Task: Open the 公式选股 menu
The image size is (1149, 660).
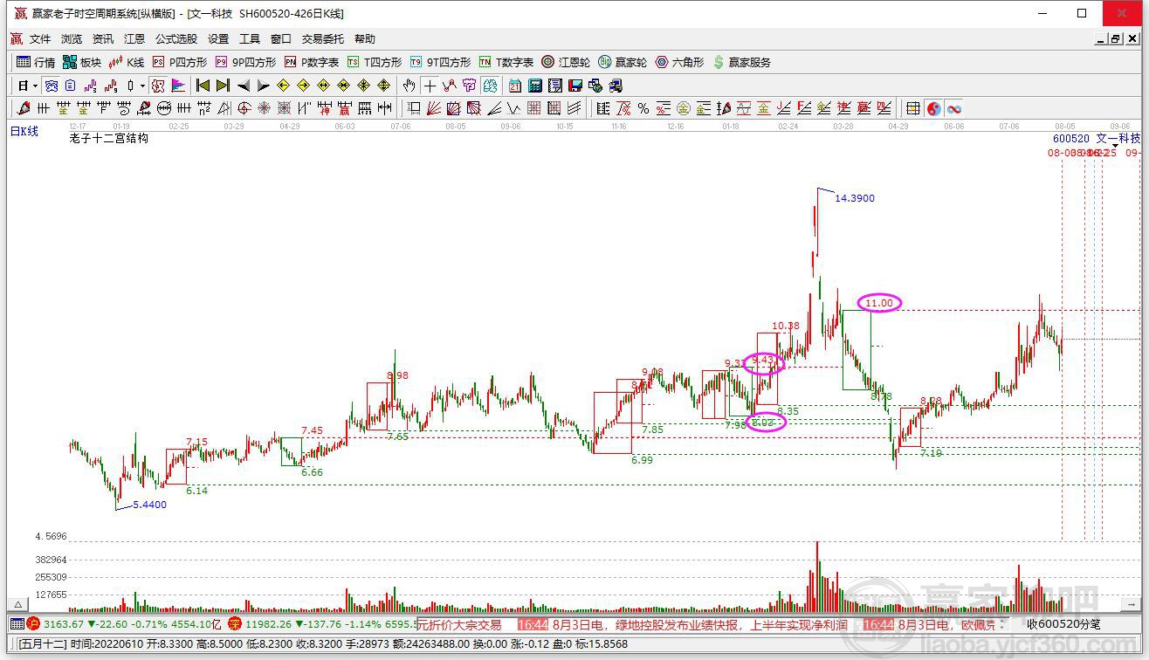Action: point(176,39)
